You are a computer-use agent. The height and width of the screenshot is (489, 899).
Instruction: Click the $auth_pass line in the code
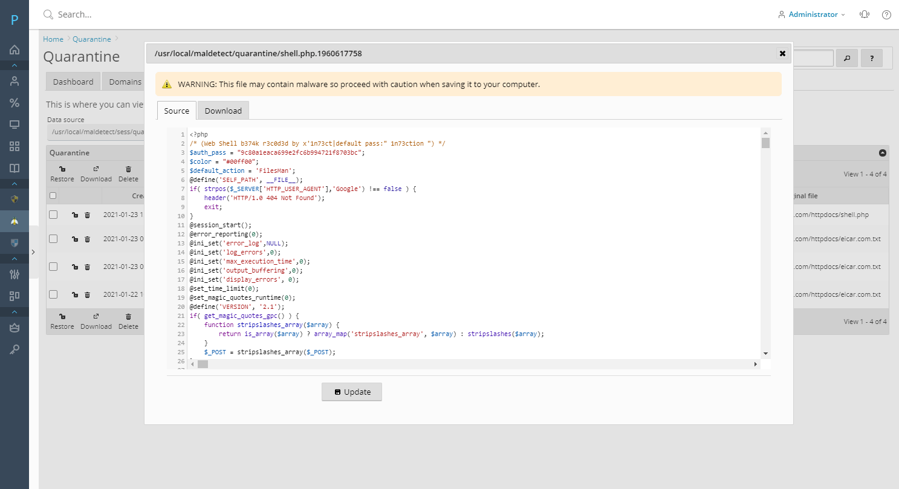[x=277, y=152]
